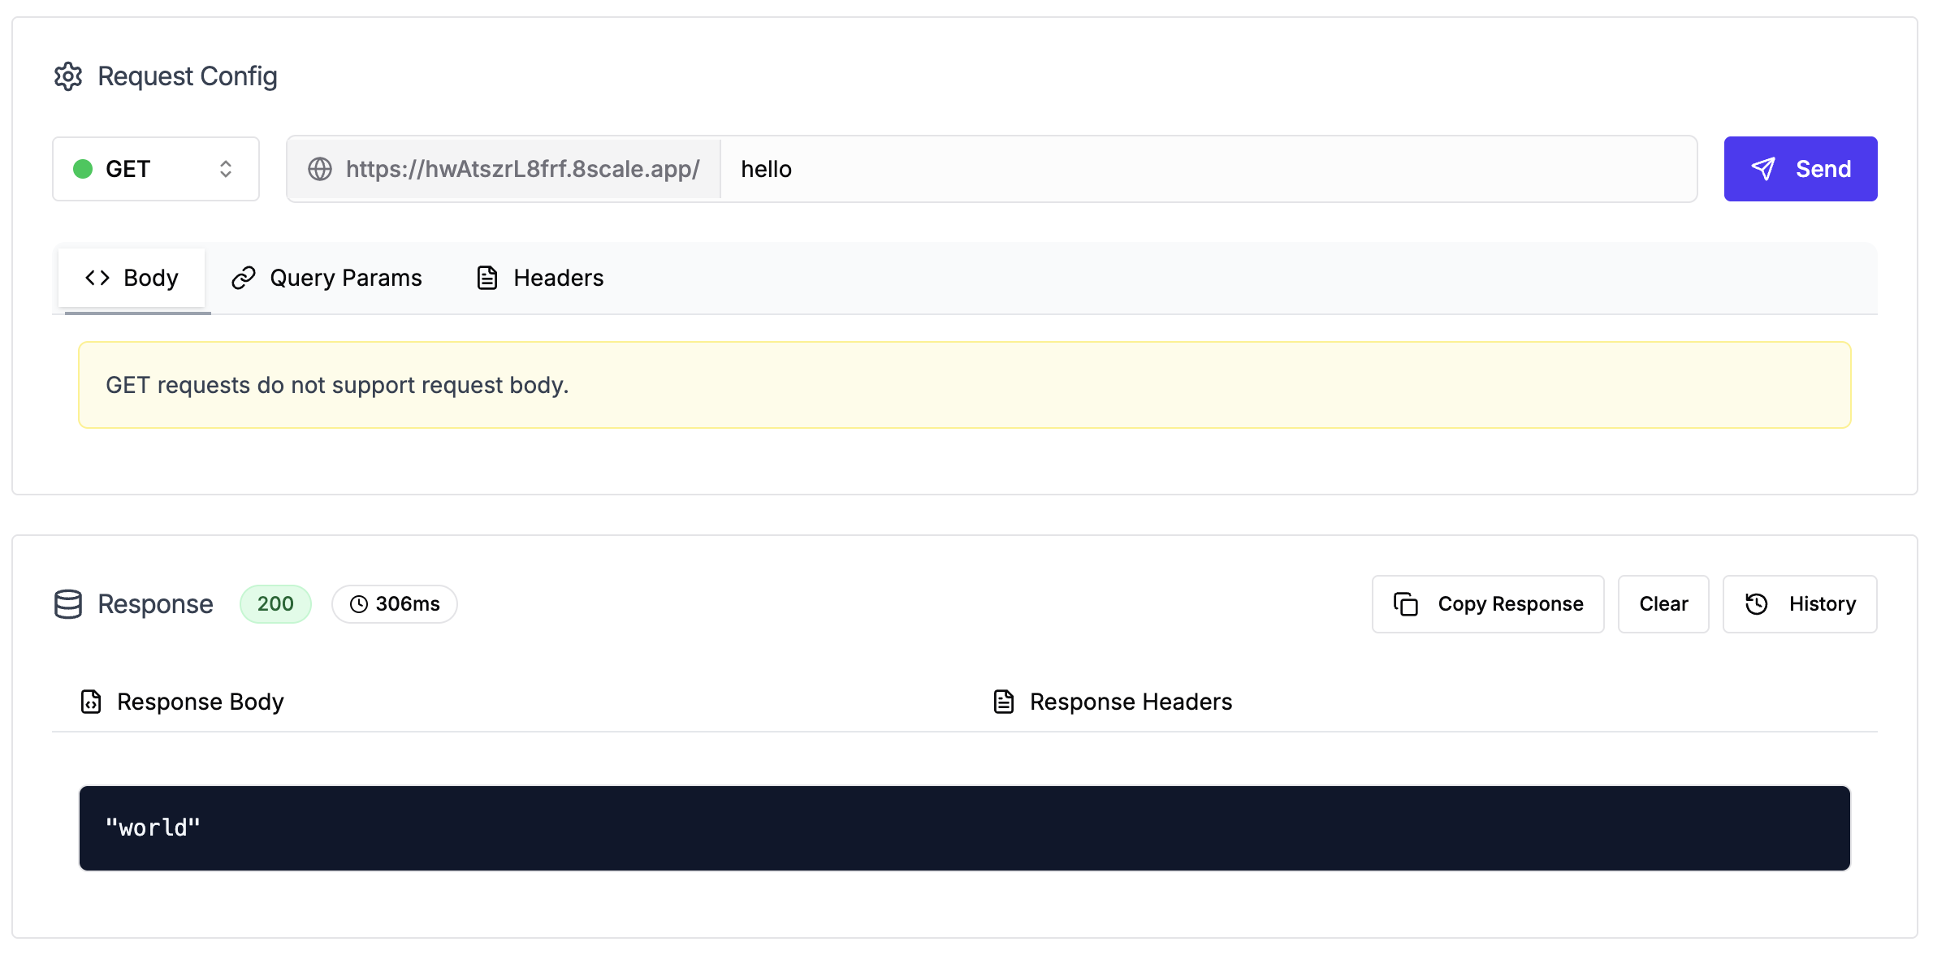1933x955 pixels.
Task: Click the History rewind clock icon
Action: [x=1757, y=604]
